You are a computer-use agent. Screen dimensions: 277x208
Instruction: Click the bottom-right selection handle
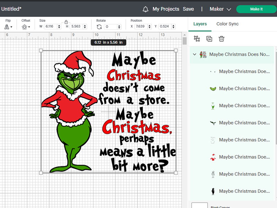point(176,173)
